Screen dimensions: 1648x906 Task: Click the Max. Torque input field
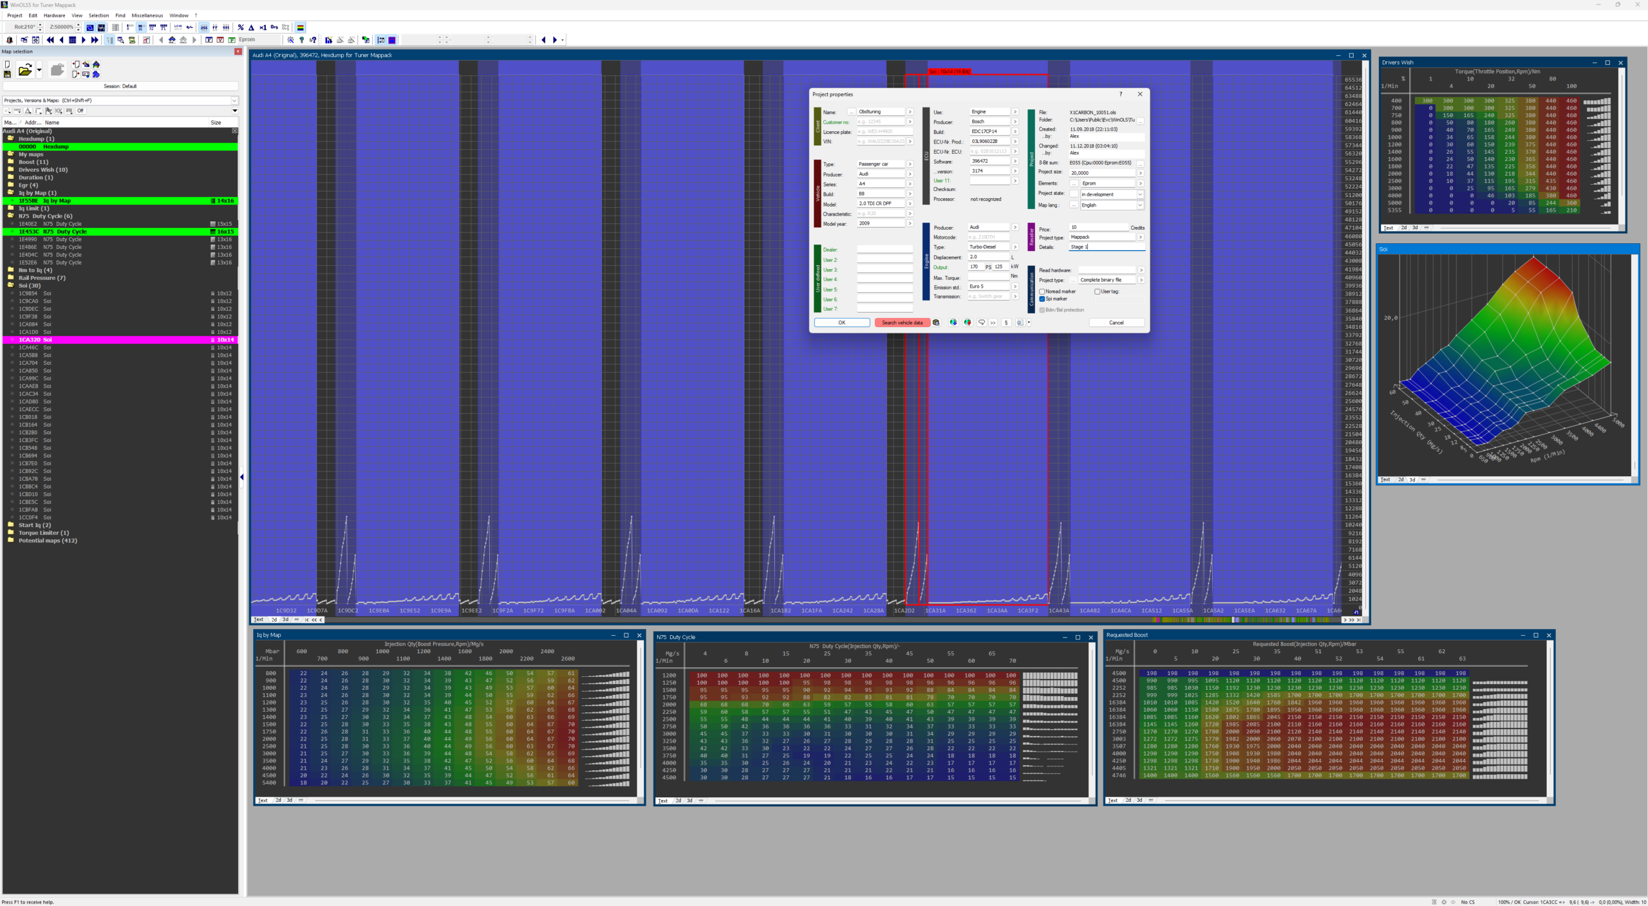click(x=988, y=277)
